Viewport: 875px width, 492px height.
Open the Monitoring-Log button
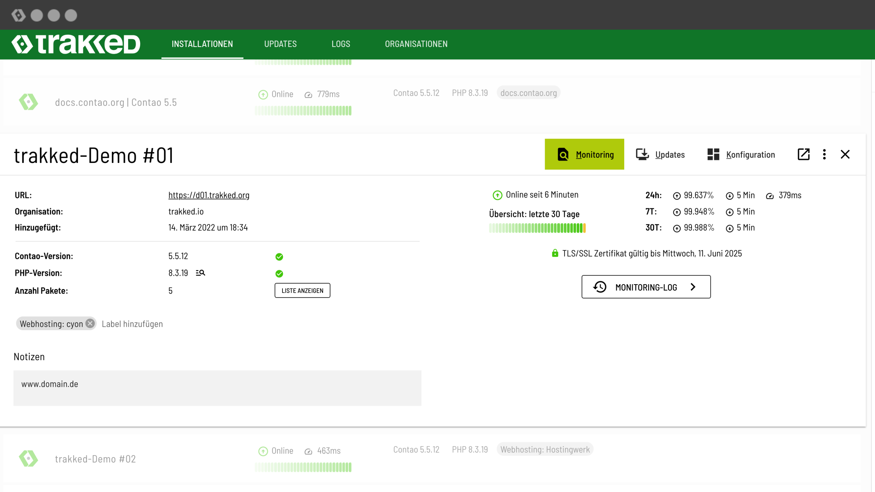tap(646, 287)
